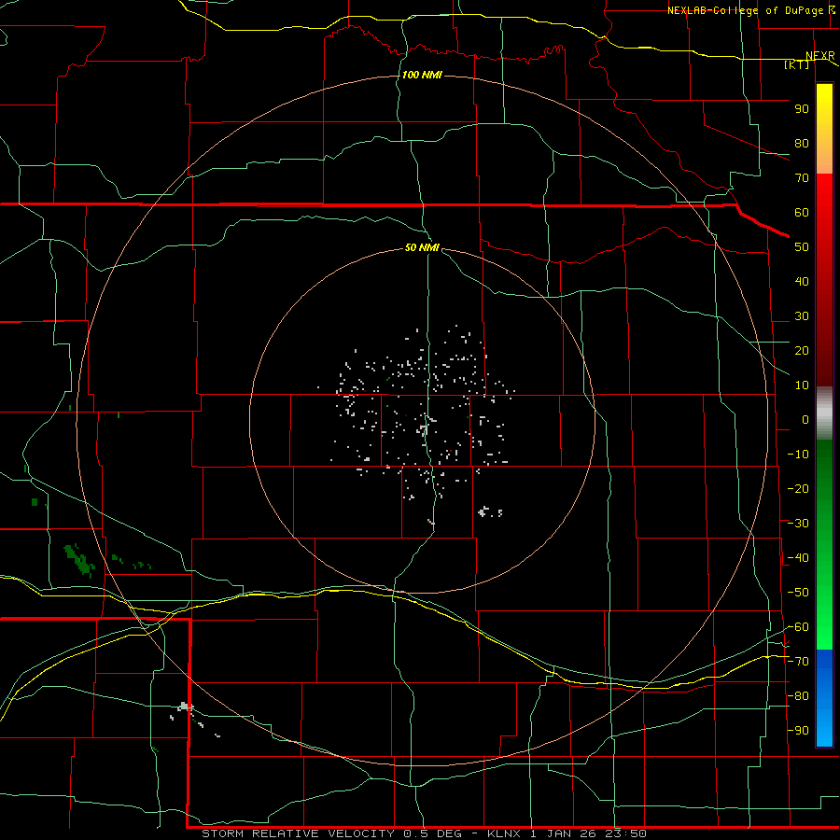Click the positive "70" scale value
Screen dimensions: 840x840
(x=802, y=178)
